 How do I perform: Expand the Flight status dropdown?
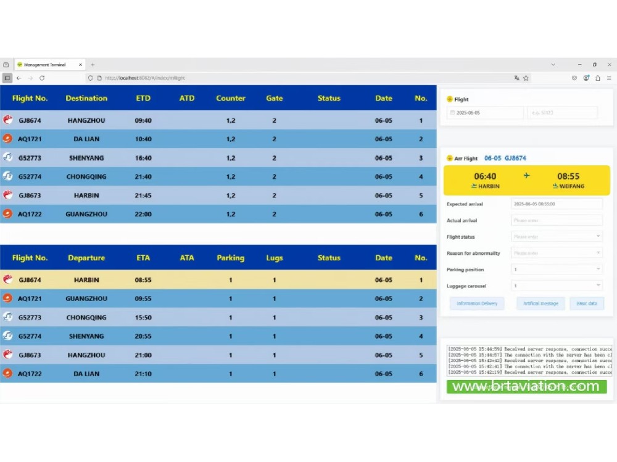click(x=557, y=236)
